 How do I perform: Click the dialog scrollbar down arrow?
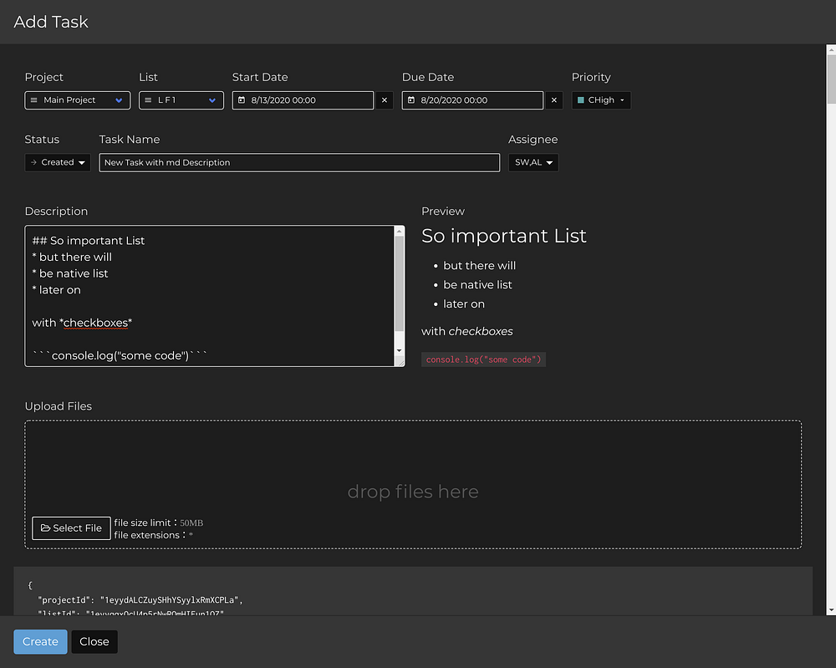tap(831, 610)
